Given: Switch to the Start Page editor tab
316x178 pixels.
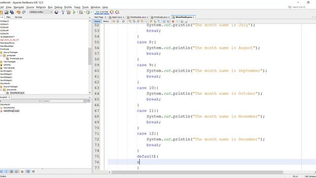Looking at the screenshot, I should (99, 17).
